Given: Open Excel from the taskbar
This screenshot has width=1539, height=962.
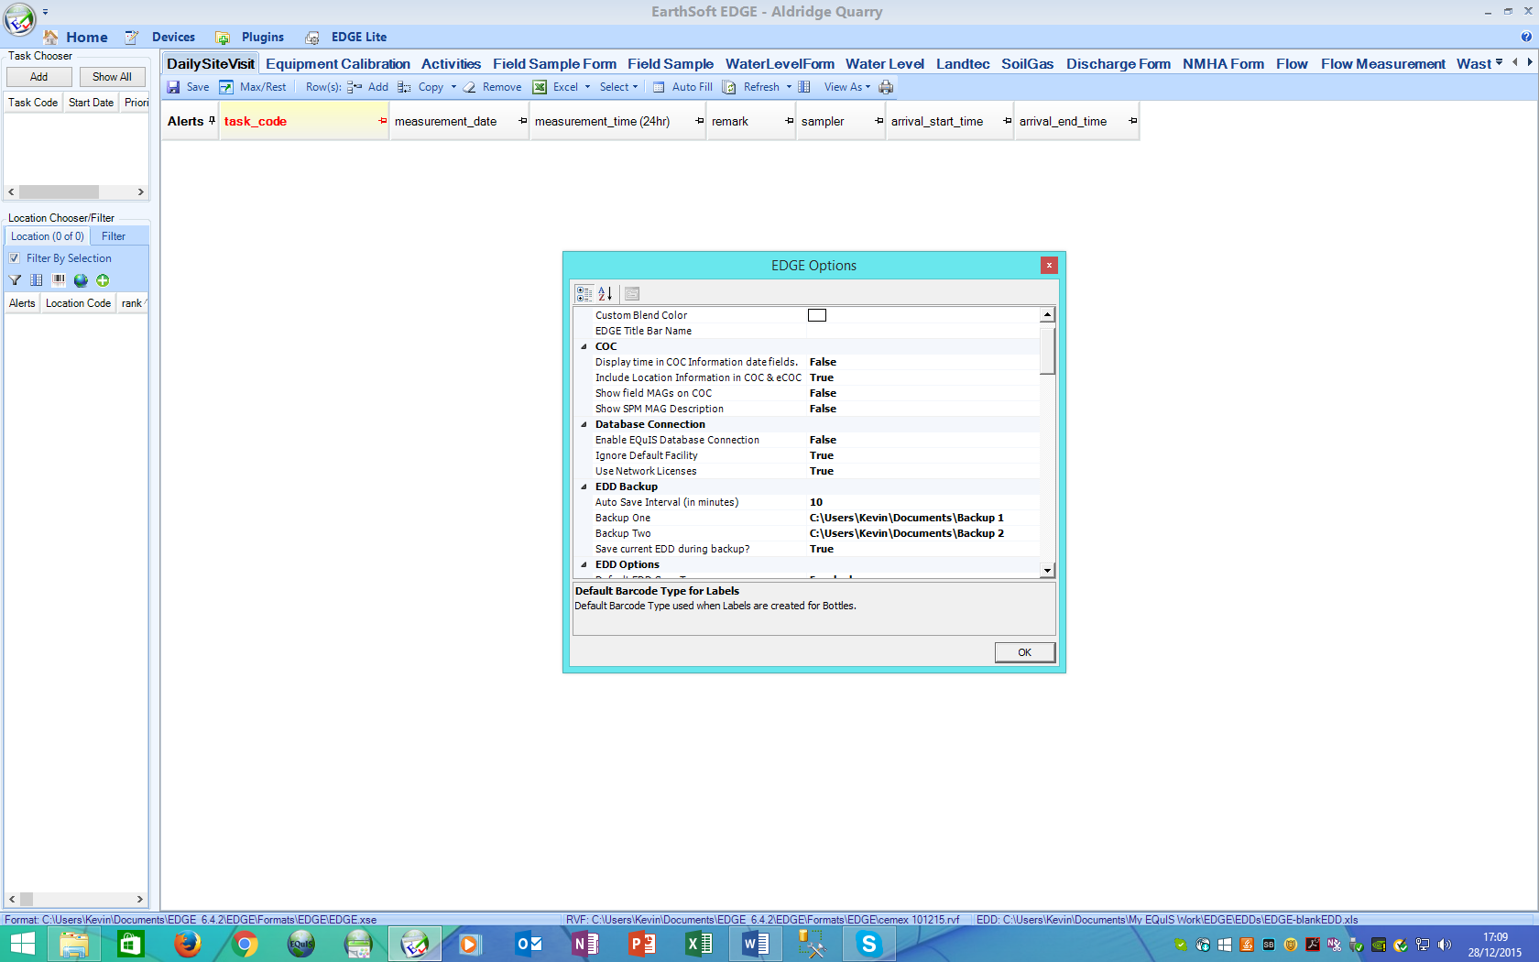Looking at the screenshot, I should click(x=698, y=944).
